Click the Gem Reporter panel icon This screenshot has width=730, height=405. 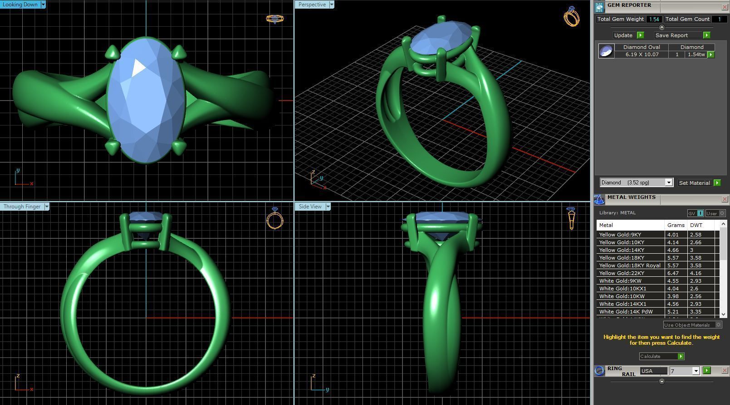(x=599, y=7)
